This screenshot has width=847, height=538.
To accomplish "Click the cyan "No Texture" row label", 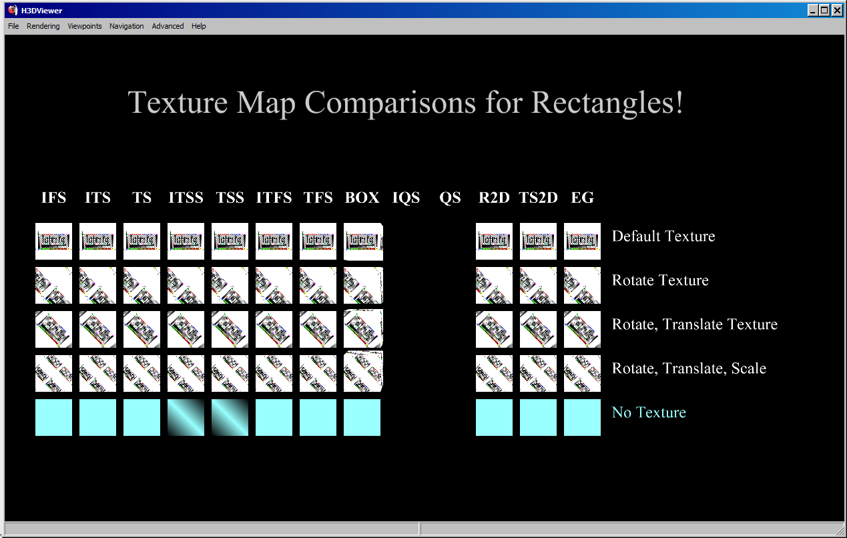I will tap(649, 413).
